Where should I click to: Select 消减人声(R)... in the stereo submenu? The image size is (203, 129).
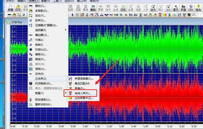[x=83, y=93]
